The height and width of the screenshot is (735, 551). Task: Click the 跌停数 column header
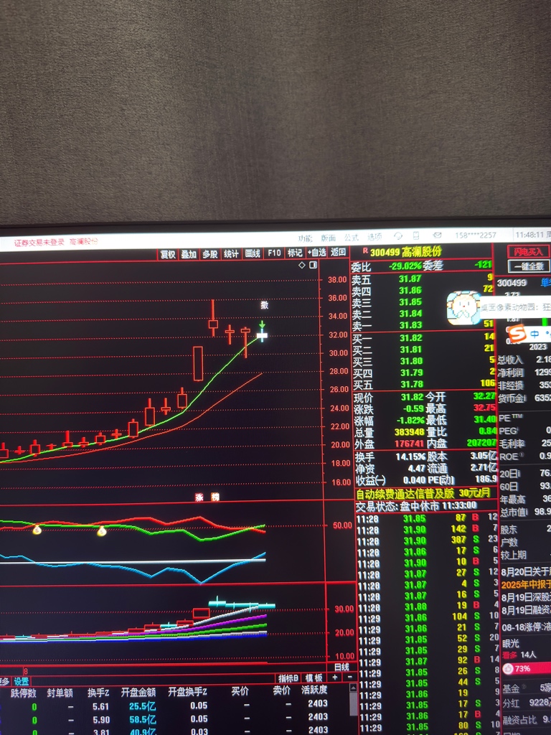[x=24, y=693]
